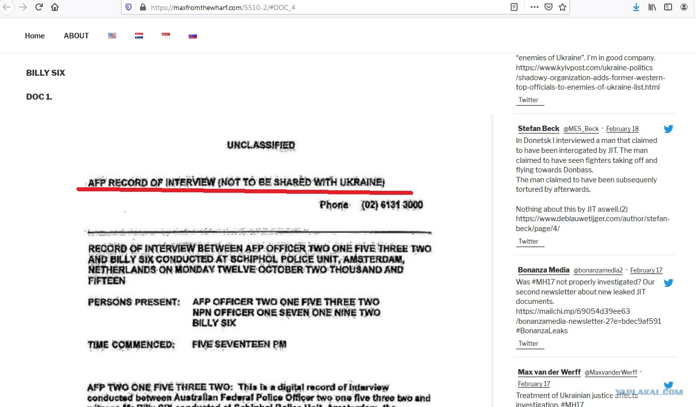Open the Library bookshelf icon
This screenshot has width=696, height=407.
click(652, 7)
